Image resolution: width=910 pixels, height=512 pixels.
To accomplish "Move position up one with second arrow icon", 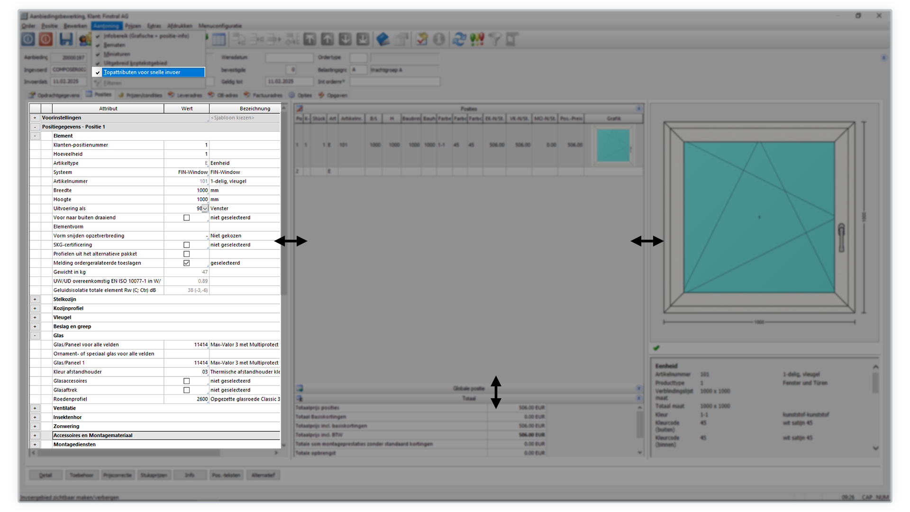I will point(328,39).
